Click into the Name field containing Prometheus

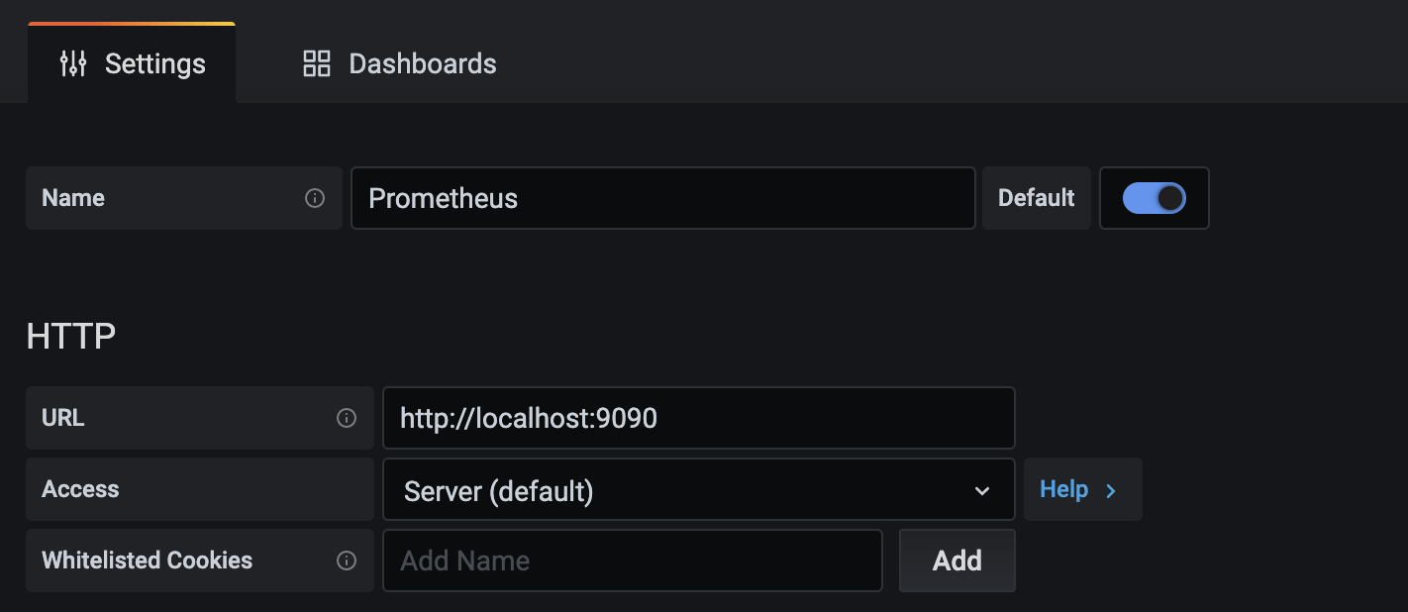(x=662, y=198)
